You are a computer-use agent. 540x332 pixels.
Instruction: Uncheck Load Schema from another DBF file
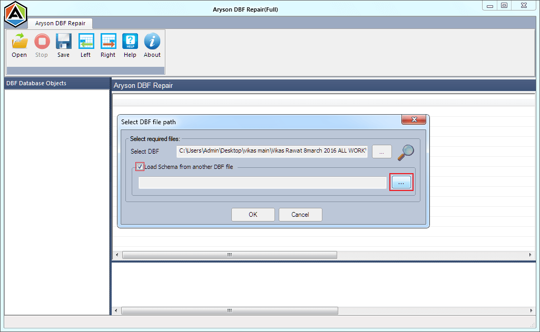(140, 167)
